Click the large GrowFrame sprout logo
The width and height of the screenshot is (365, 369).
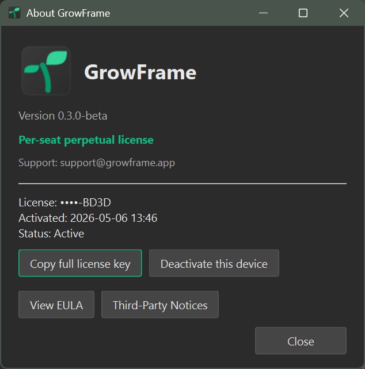46,71
